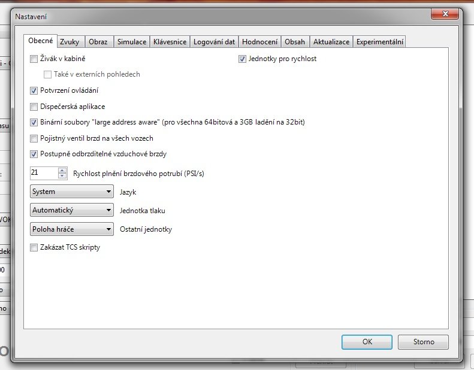Open the Logování dat tab
This screenshot has height=370, width=474.
click(214, 42)
